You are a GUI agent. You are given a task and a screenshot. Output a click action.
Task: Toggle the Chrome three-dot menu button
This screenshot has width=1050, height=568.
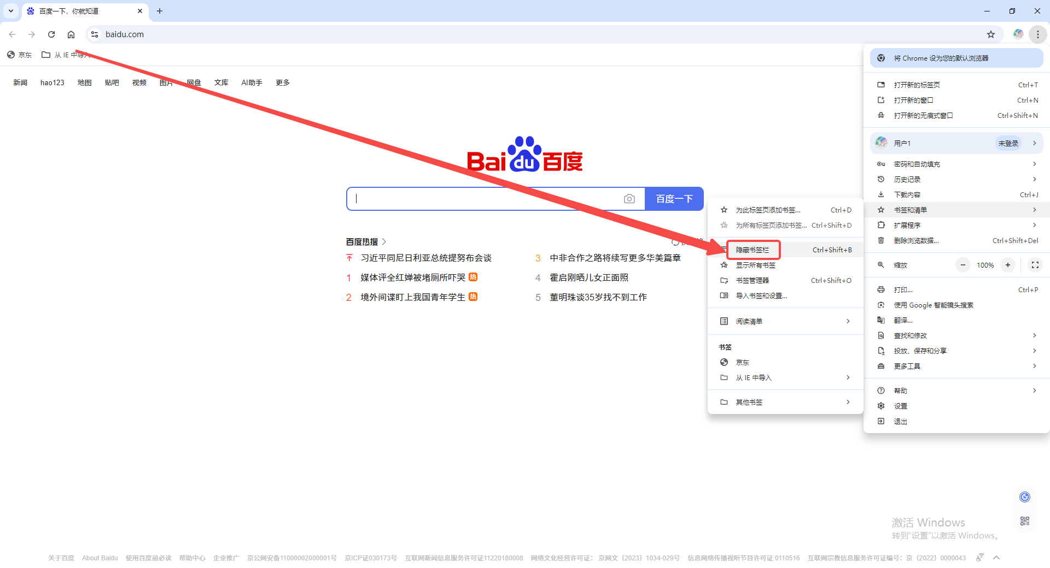click(1038, 34)
